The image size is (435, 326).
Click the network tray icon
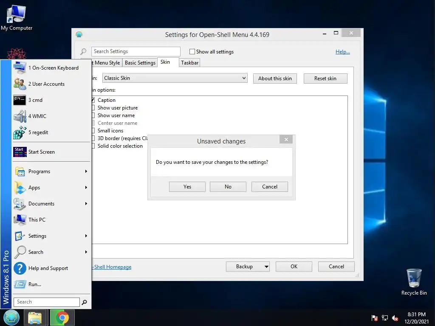pyautogui.click(x=385, y=318)
